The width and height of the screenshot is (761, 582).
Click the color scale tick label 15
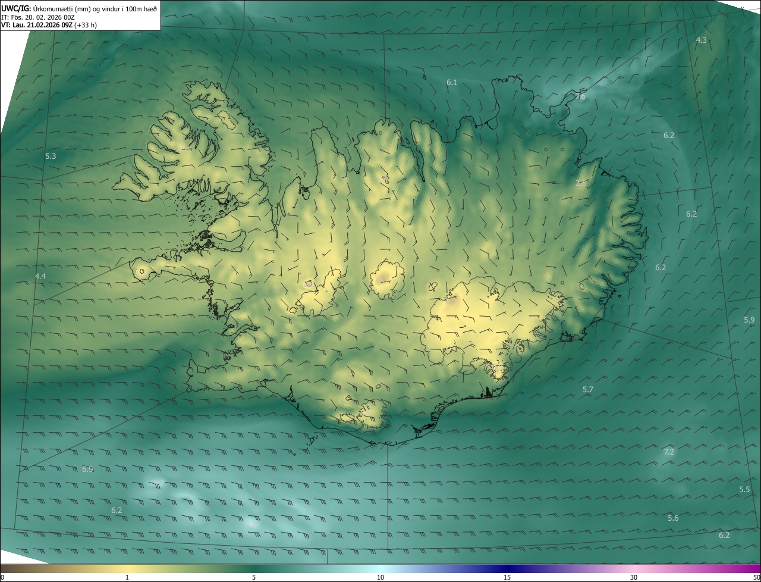pyautogui.click(x=507, y=577)
